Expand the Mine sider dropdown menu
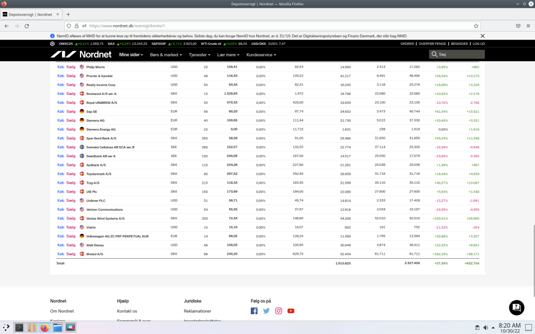The width and height of the screenshot is (535, 334). pos(131,55)
